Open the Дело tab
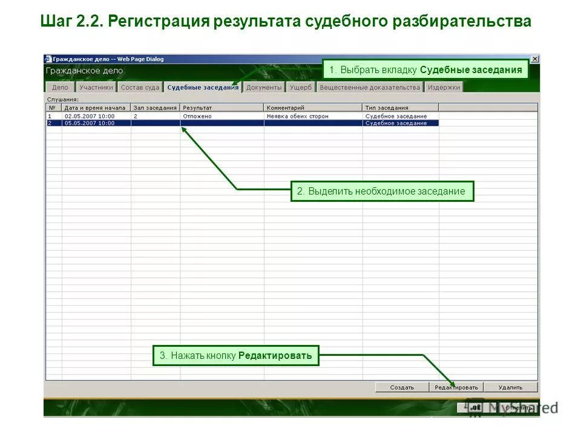Viewport: 581px width, 435px height. pyautogui.click(x=60, y=86)
